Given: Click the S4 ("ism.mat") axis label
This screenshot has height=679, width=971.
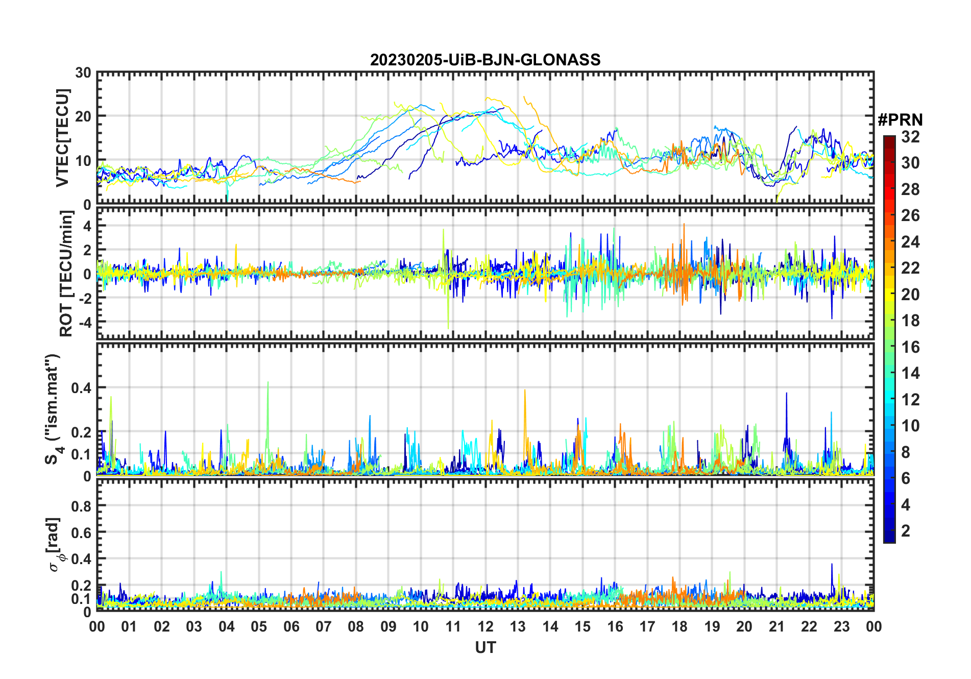Looking at the screenshot, I should 53,409.
